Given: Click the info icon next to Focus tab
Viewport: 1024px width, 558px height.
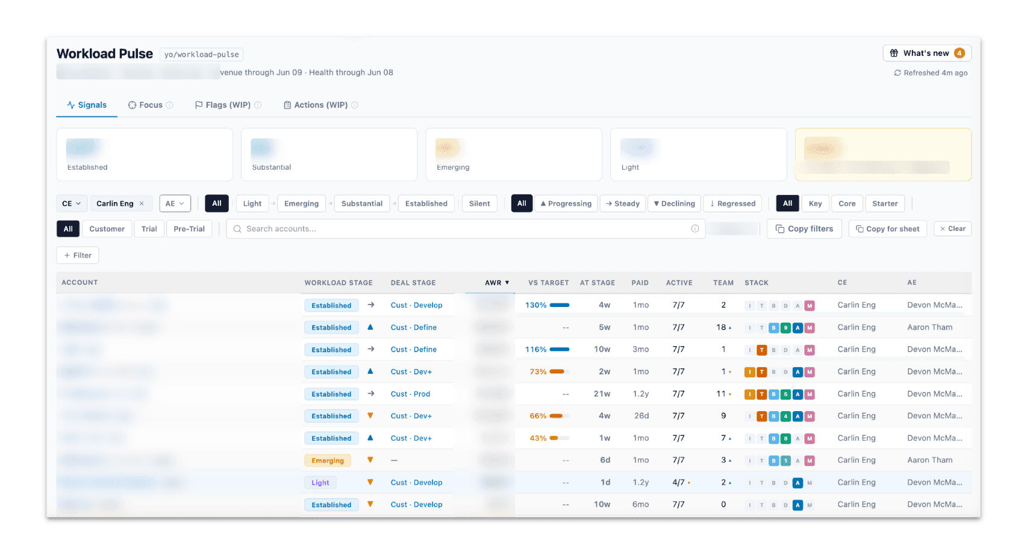Looking at the screenshot, I should tap(169, 105).
